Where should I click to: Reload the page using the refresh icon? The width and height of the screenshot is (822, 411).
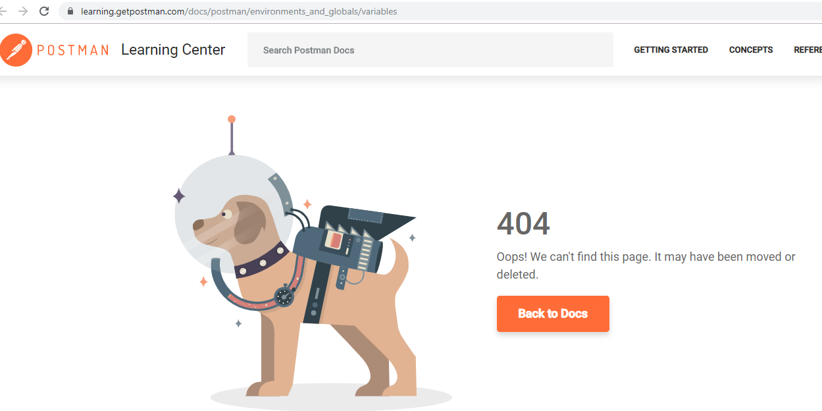click(44, 11)
